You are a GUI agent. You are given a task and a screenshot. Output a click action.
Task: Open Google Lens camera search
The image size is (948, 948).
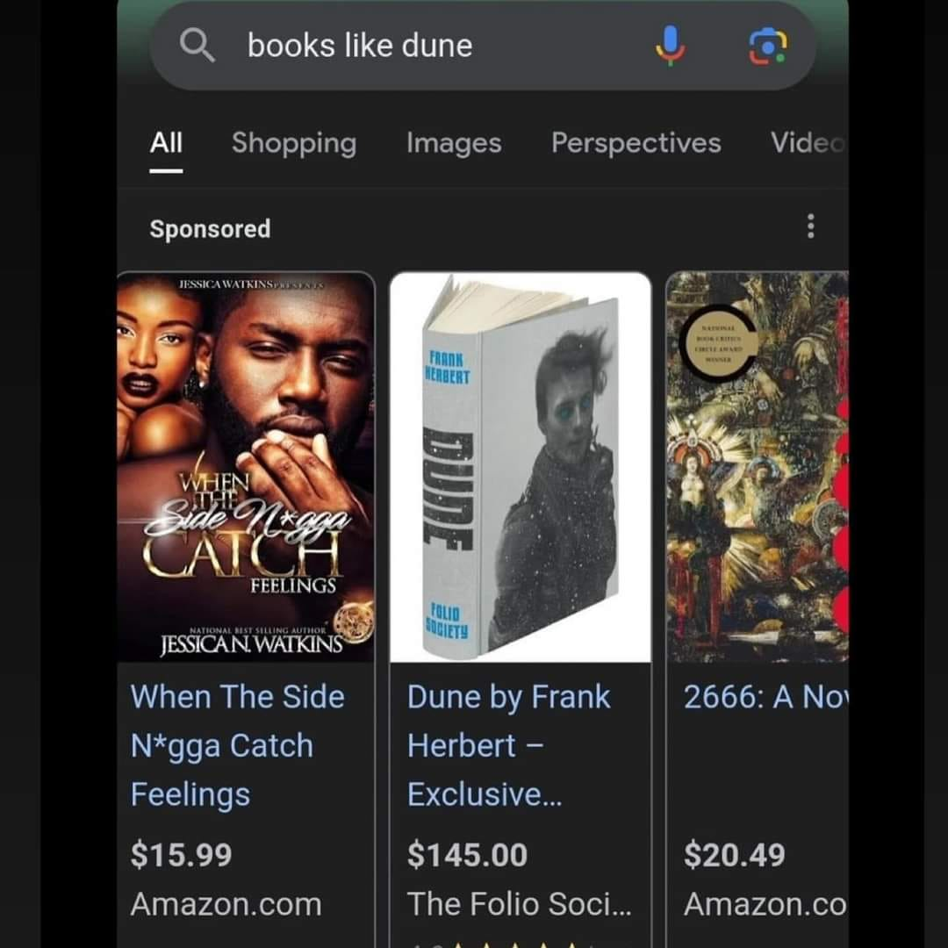tap(768, 46)
